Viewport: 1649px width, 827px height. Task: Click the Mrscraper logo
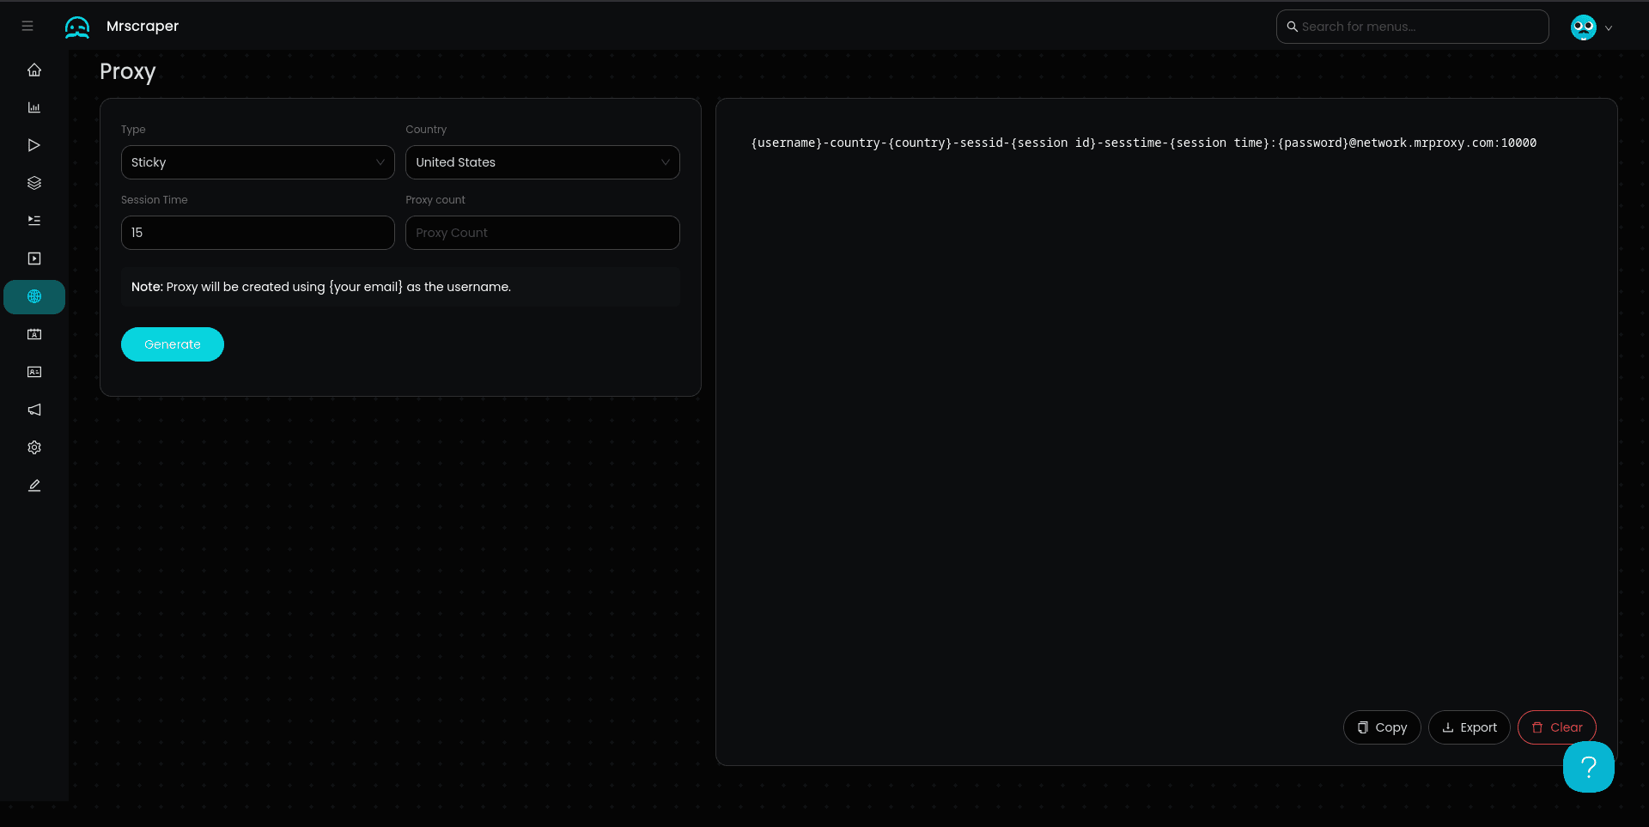click(122, 27)
